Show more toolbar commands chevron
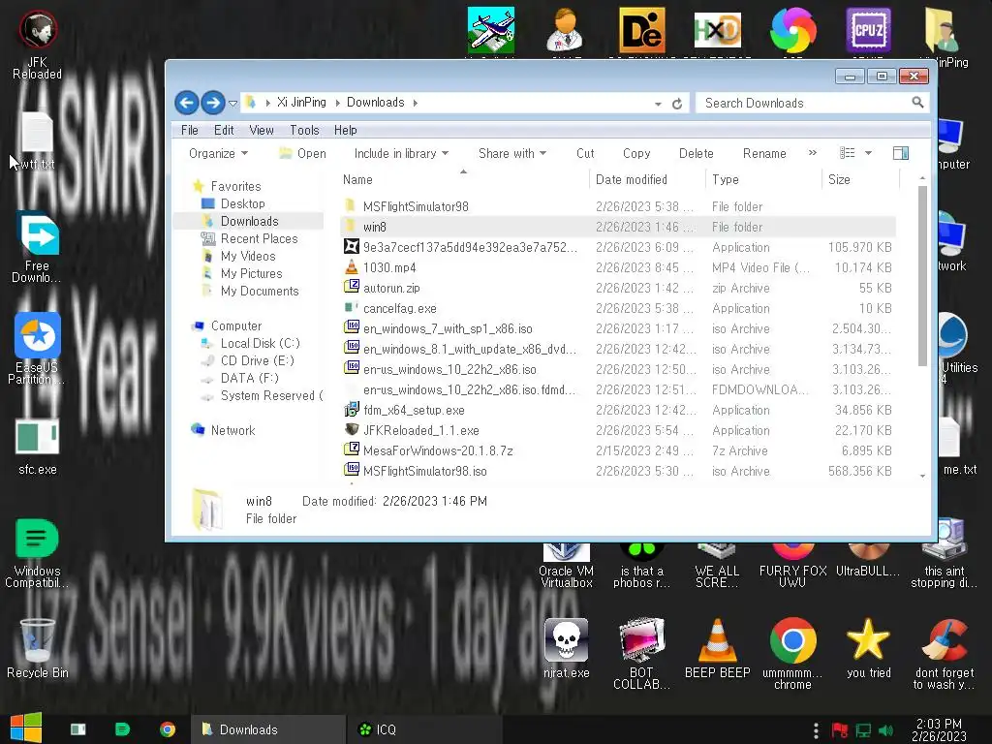Image resolution: width=992 pixels, height=744 pixels. 813,152
